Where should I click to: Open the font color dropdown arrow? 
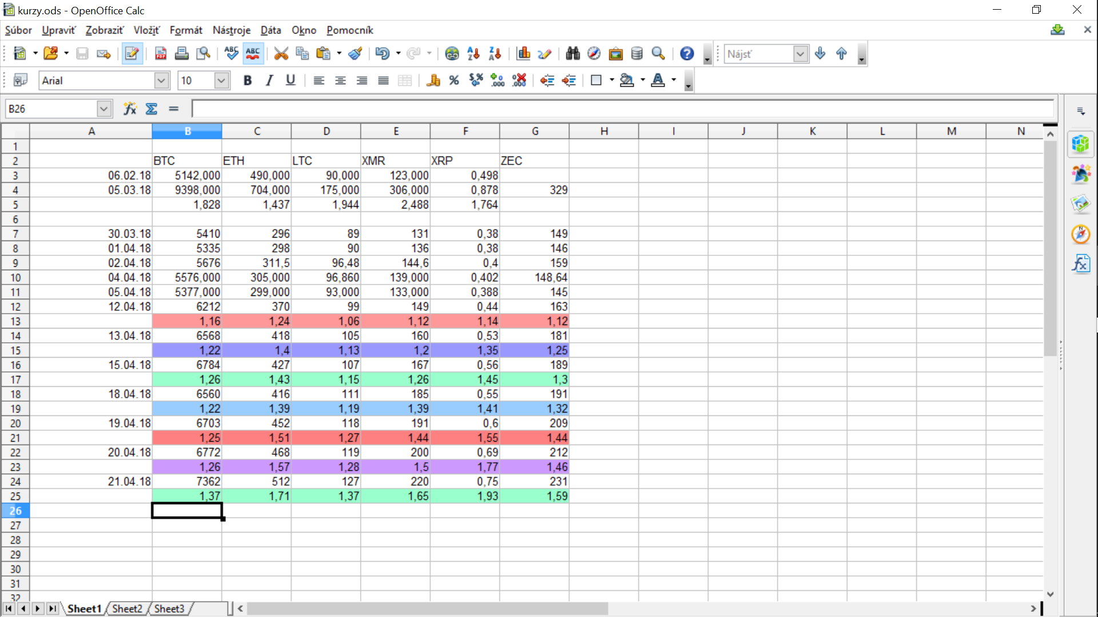[x=674, y=81]
